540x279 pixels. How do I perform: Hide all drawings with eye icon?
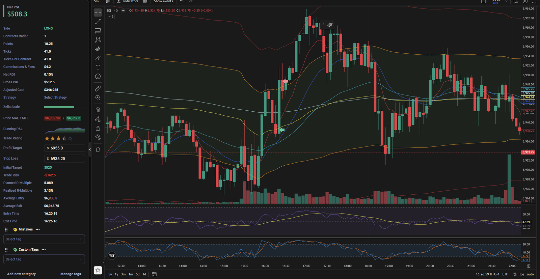tap(98, 137)
